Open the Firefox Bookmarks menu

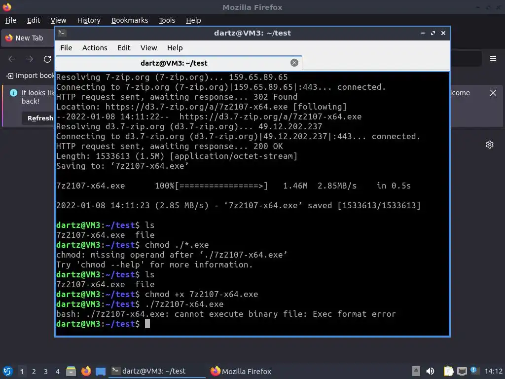pyautogui.click(x=130, y=20)
